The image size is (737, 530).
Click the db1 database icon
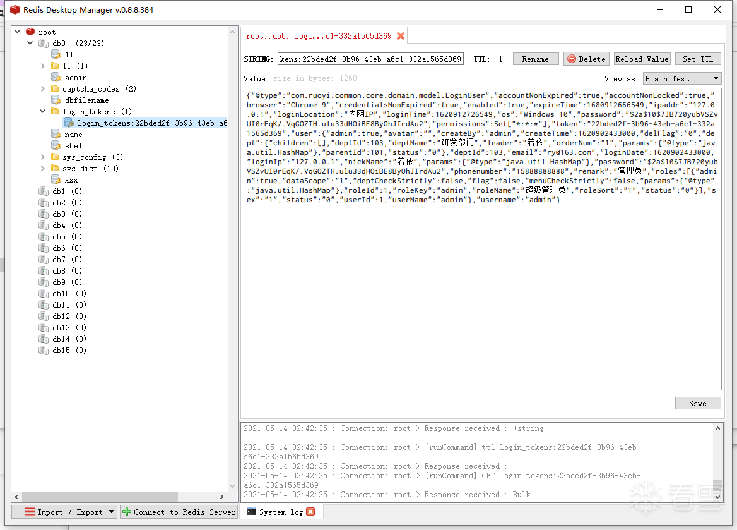coord(44,191)
